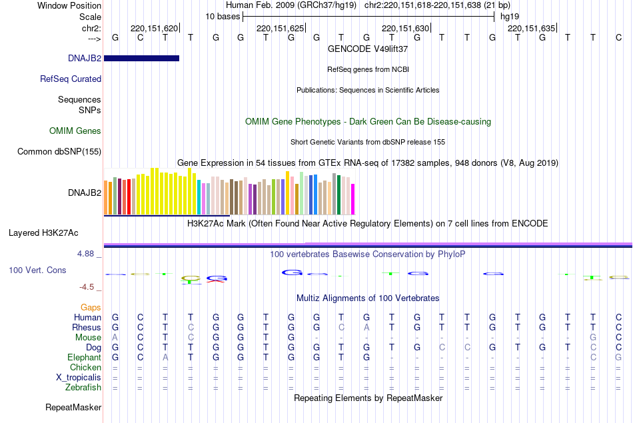Click the Rhesus species label
The image size is (633, 423).
point(87,327)
